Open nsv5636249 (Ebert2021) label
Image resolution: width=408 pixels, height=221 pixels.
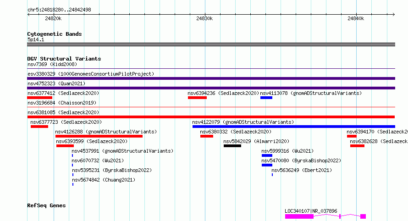[302, 170]
